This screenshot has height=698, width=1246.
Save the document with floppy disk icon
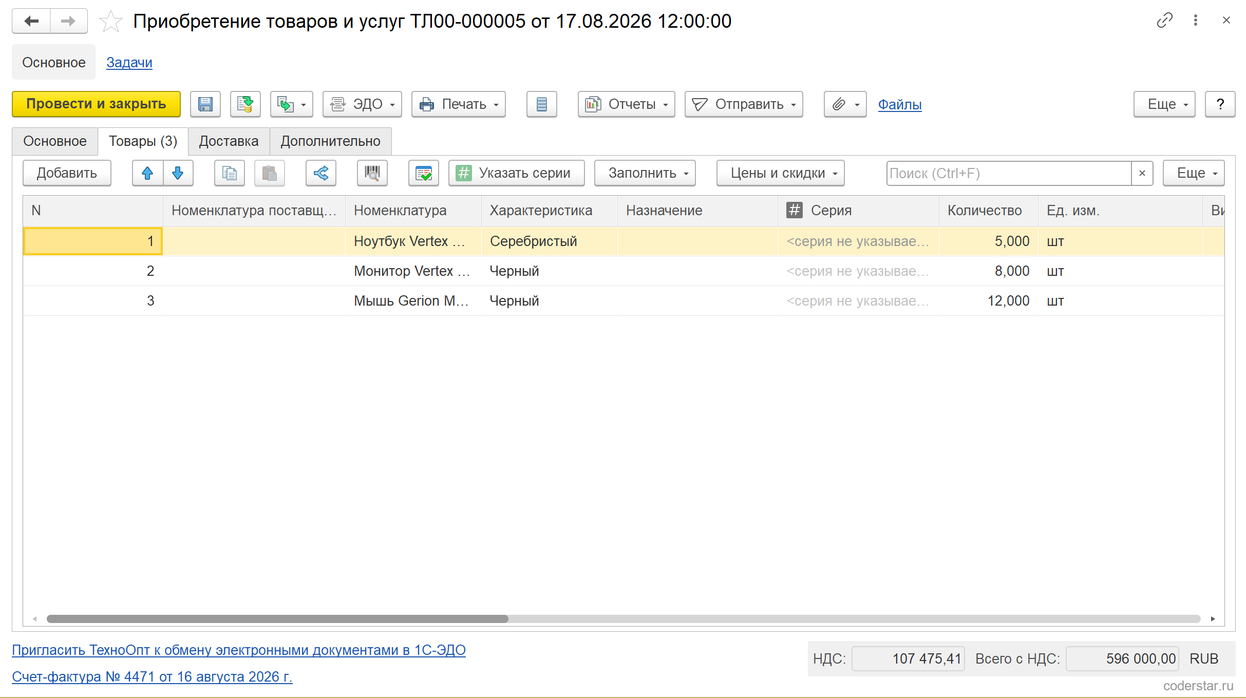coord(205,104)
